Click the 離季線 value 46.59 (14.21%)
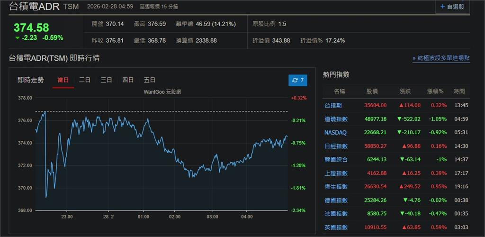Image resolution: width=485 pixels, height=237 pixels. pos(216,24)
